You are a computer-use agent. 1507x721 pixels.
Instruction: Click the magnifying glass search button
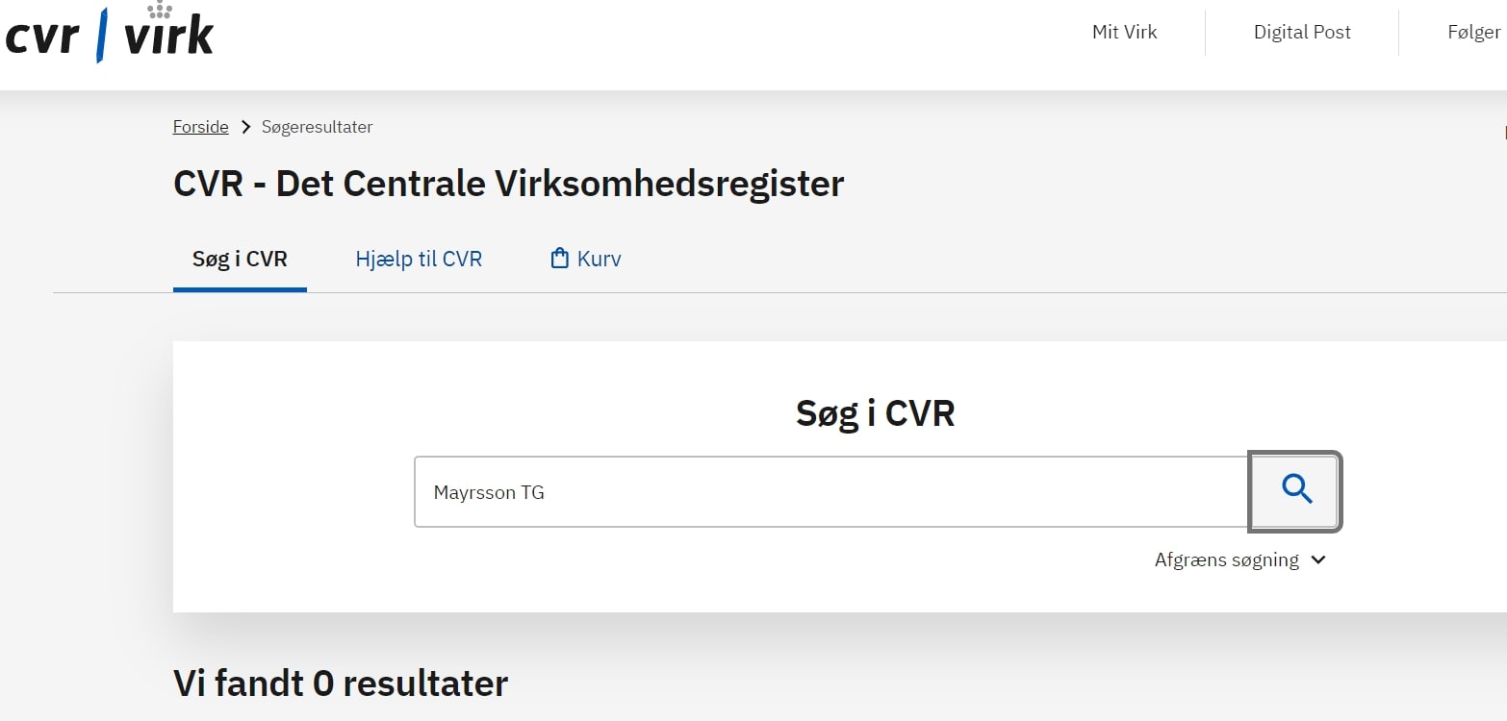click(x=1295, y=491)
